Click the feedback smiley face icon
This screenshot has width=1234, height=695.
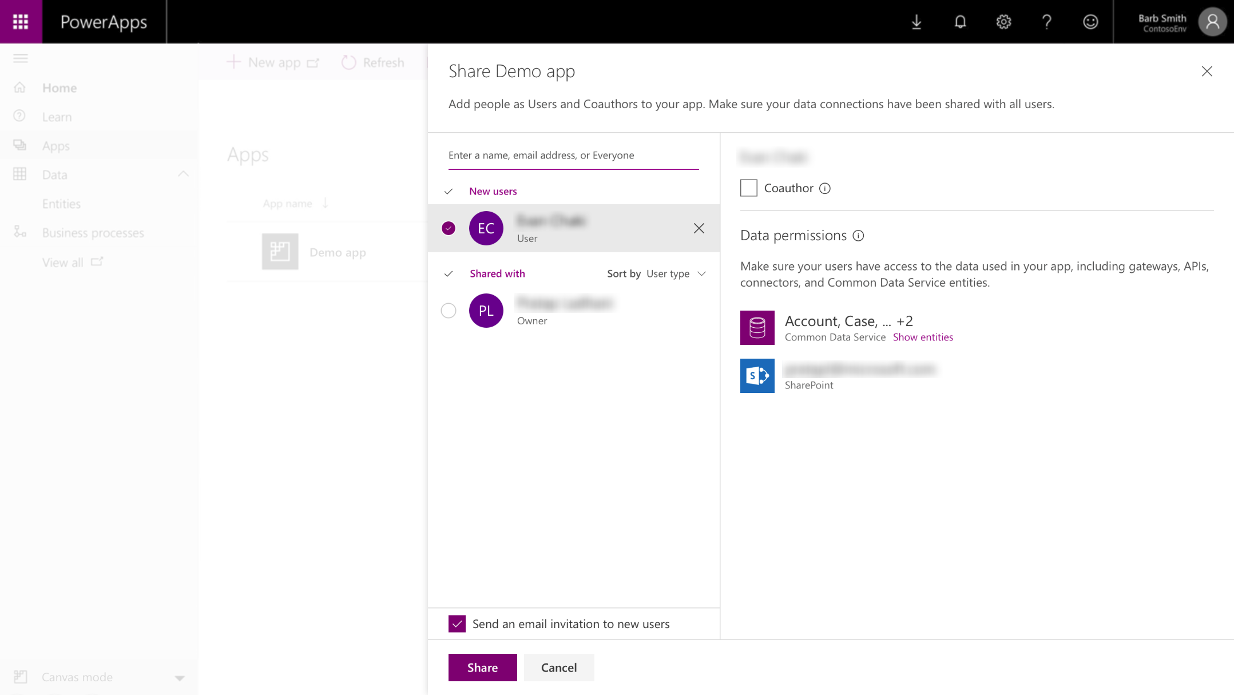[1092, 21]
